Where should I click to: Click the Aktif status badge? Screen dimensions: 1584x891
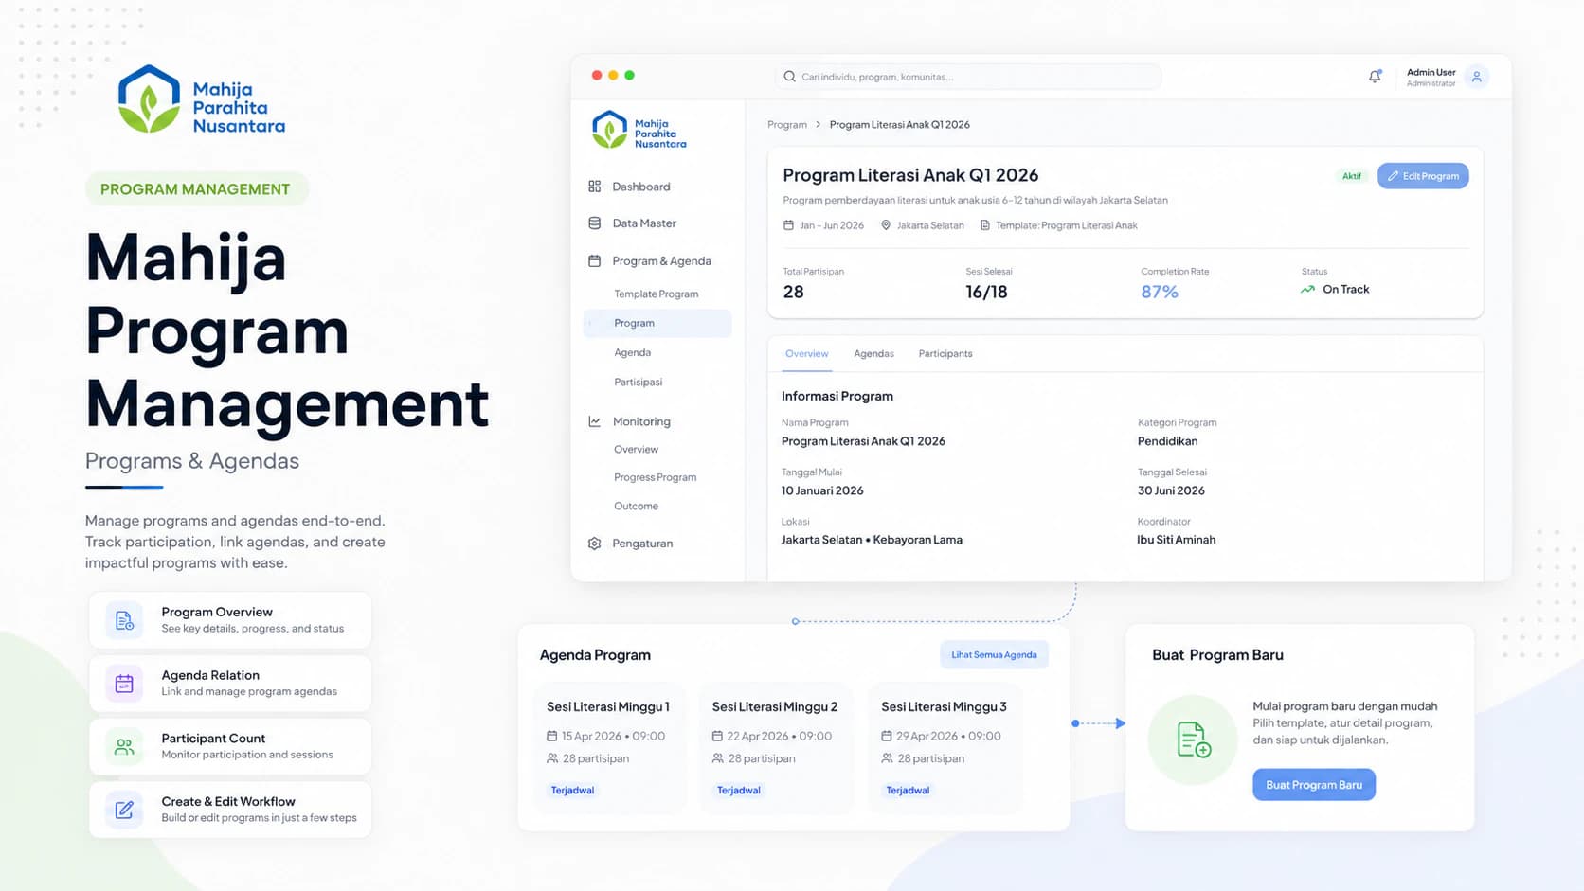pos(1352,176)
